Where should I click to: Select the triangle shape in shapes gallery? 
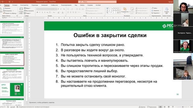[x=107, y=10]
